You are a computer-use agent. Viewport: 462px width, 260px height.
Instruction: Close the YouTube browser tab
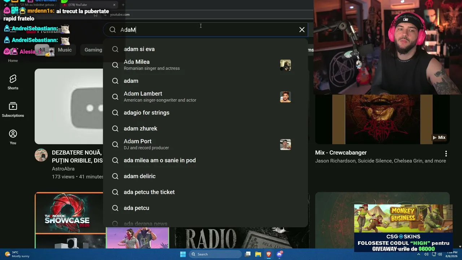[x=114, y=5]
